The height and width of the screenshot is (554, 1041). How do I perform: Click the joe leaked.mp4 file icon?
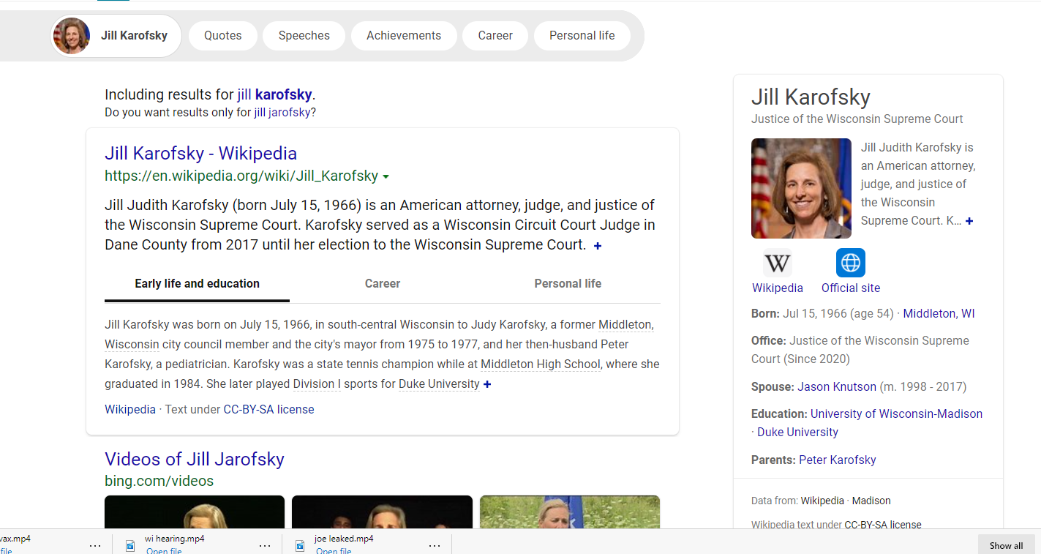[x=300, y=545]
